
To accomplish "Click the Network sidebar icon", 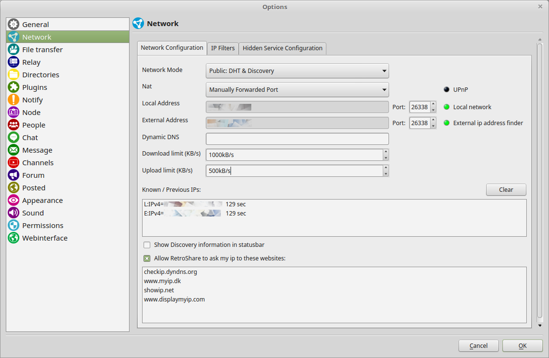I will pos(14,37).
